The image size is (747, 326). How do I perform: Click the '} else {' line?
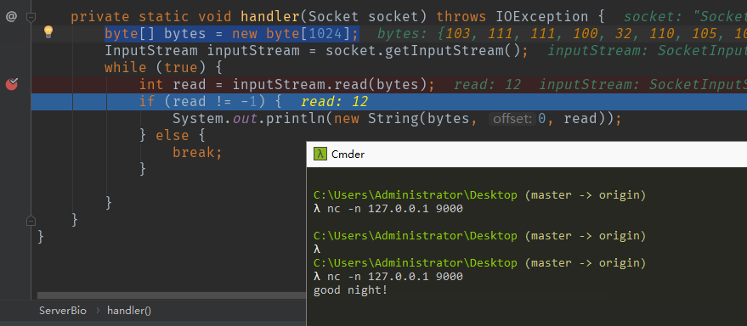point(172,136)
